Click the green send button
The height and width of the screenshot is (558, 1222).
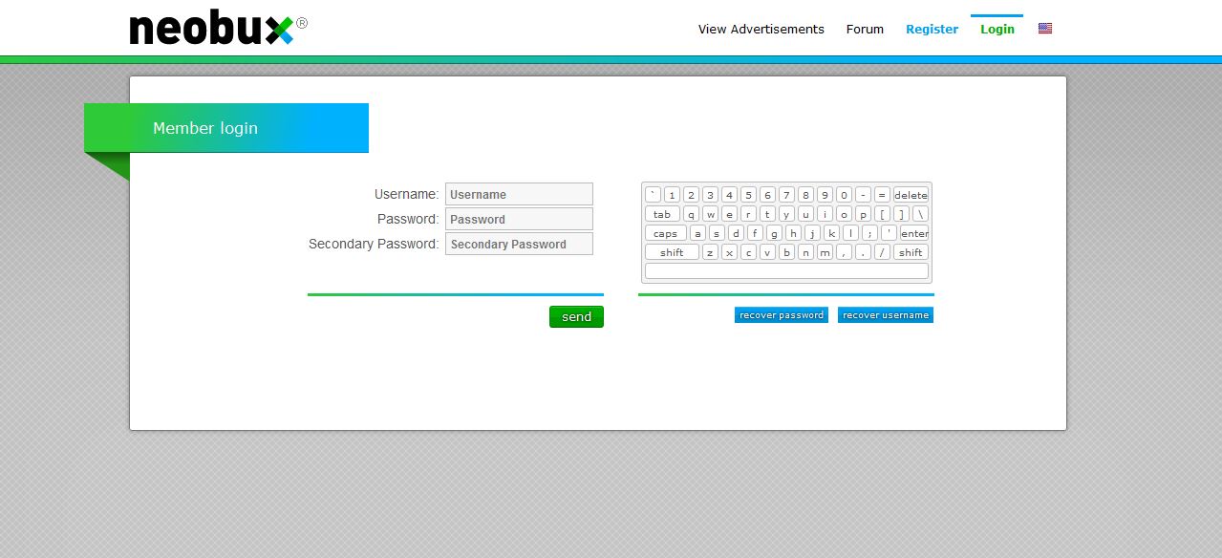576,316
